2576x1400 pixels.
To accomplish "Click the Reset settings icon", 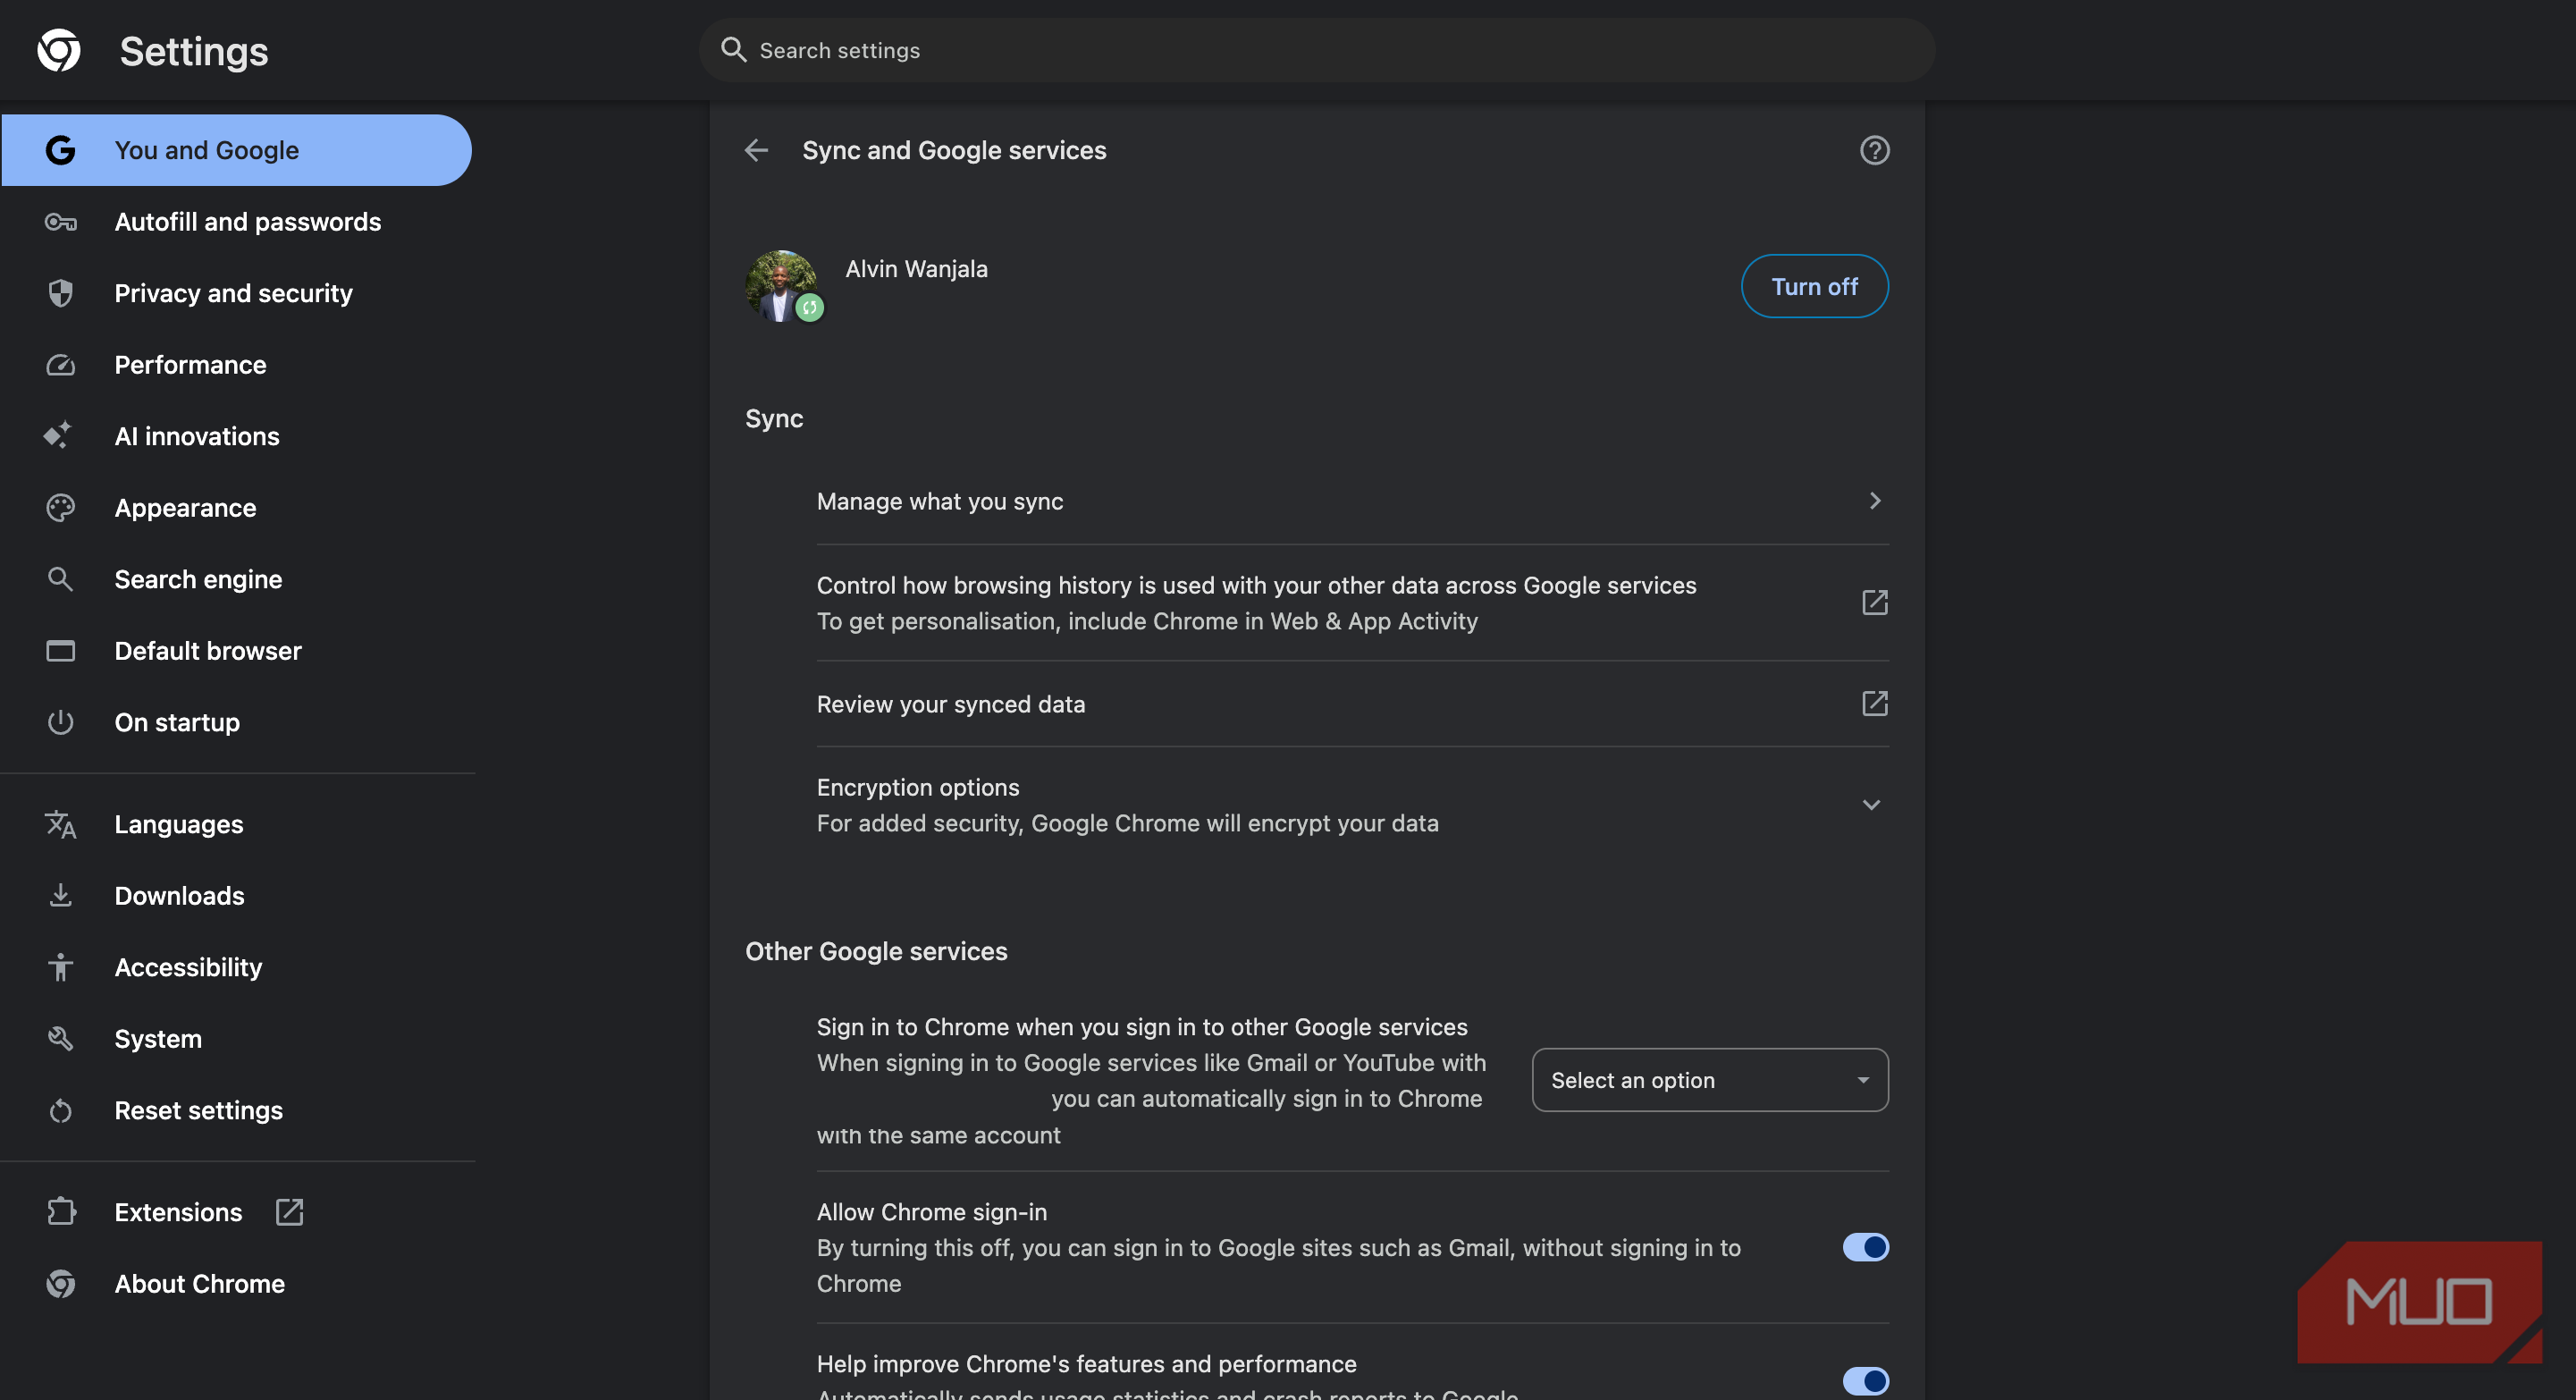I will (60, 1110).
